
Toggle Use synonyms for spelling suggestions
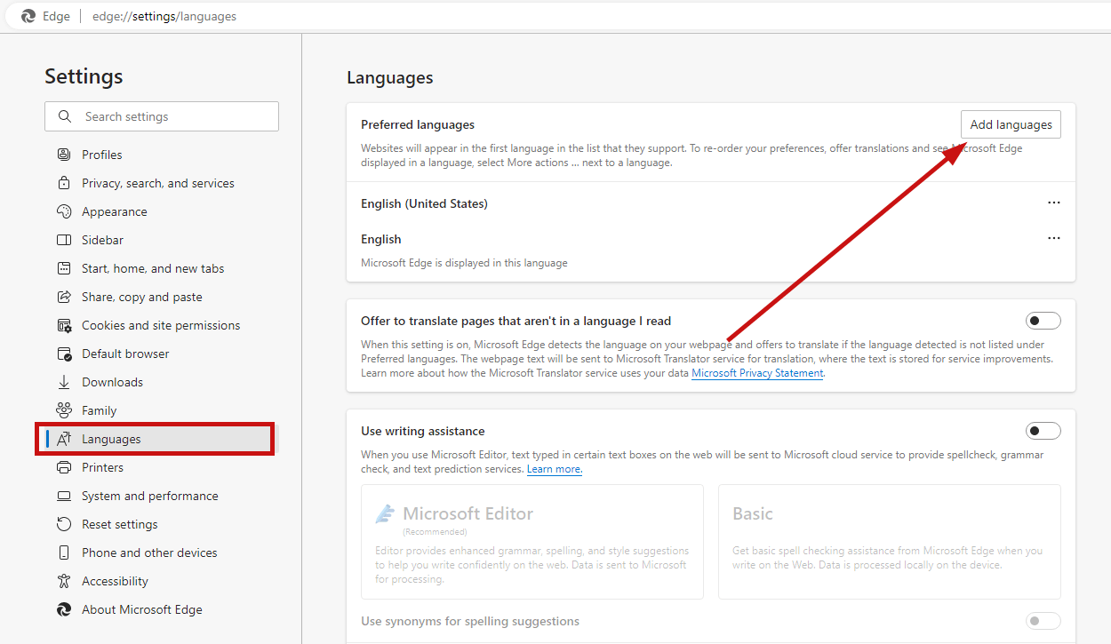(x=1043, y=621)
